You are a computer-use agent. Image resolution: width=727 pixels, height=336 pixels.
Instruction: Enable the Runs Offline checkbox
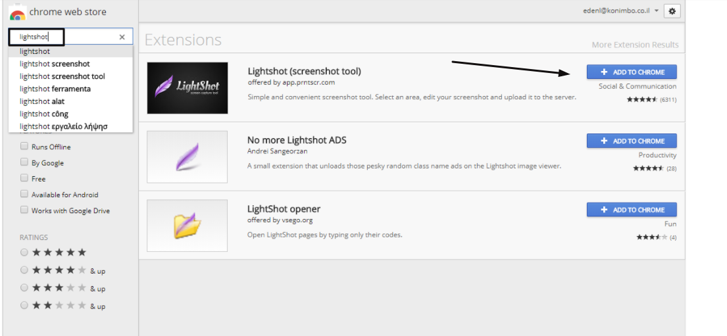(24, 146)
